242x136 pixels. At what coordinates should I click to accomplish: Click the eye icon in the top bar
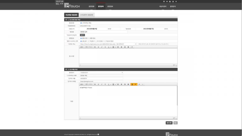pos(167,1)
